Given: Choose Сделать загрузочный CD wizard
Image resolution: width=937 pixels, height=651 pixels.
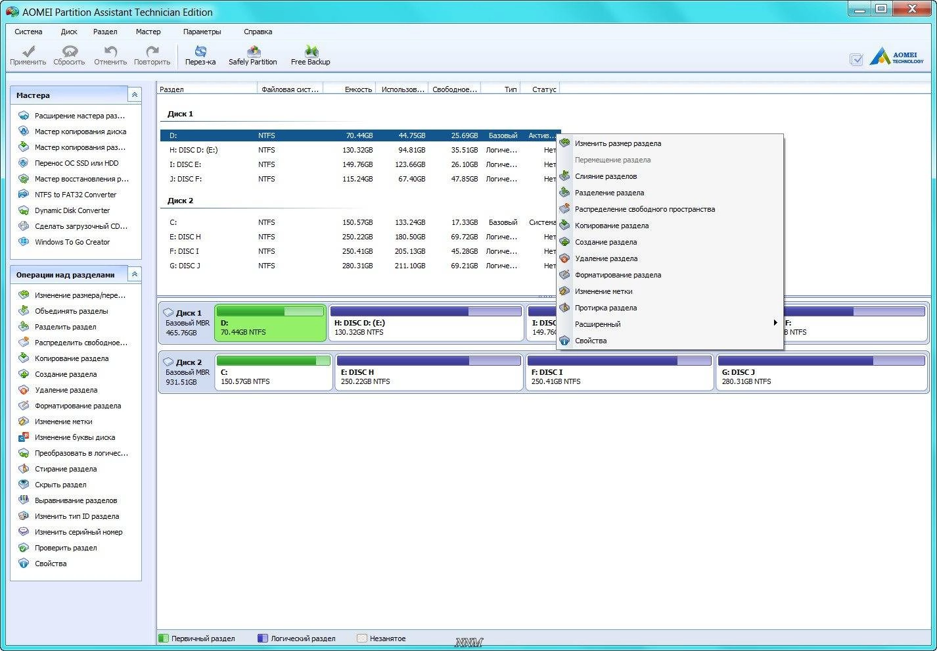Looking at the screenshot, I should [x=81, y=226].
